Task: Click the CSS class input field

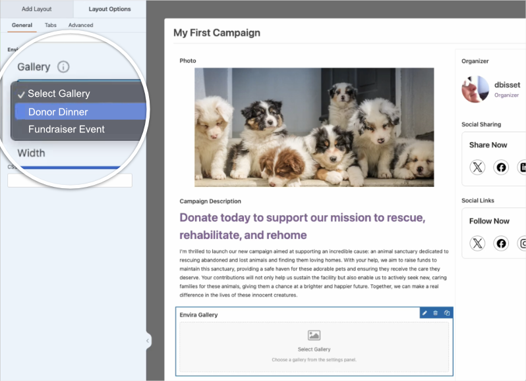Action: click(x=70, y=180)
